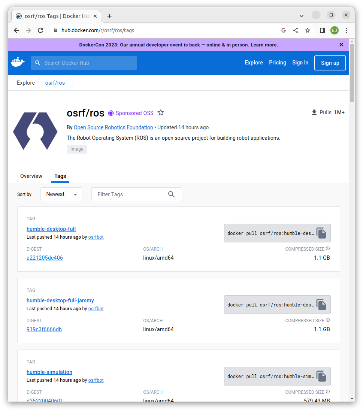This screenshot has height=411, width=363.
Task: Open osrfbot profile under humble-desktop-full-jammy
Action: click(96, 308)
